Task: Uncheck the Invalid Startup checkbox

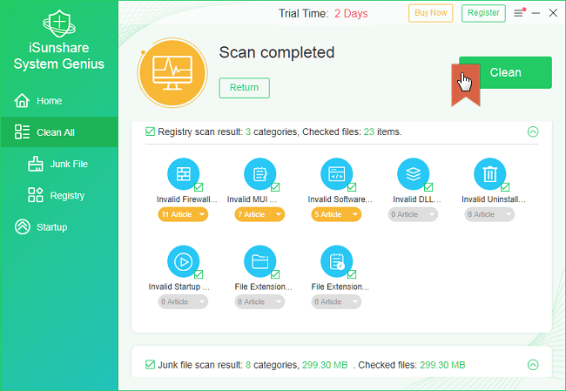Action: click(199, 274)
